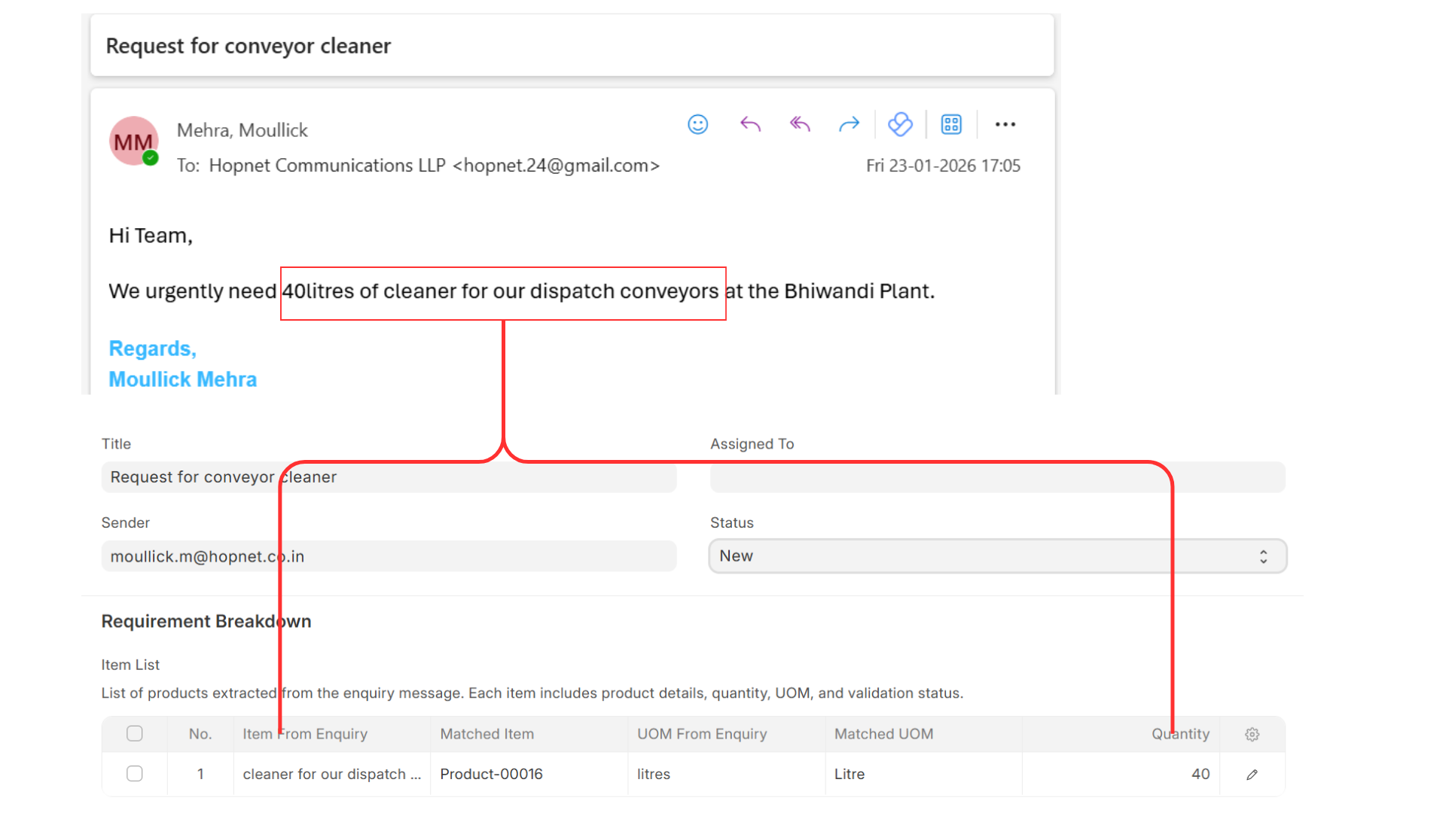Click the Reply arrow icon
Screen dimensions: 1446x813
point(750,124)
